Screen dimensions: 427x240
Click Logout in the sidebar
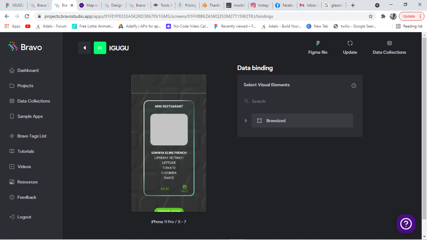20,217
